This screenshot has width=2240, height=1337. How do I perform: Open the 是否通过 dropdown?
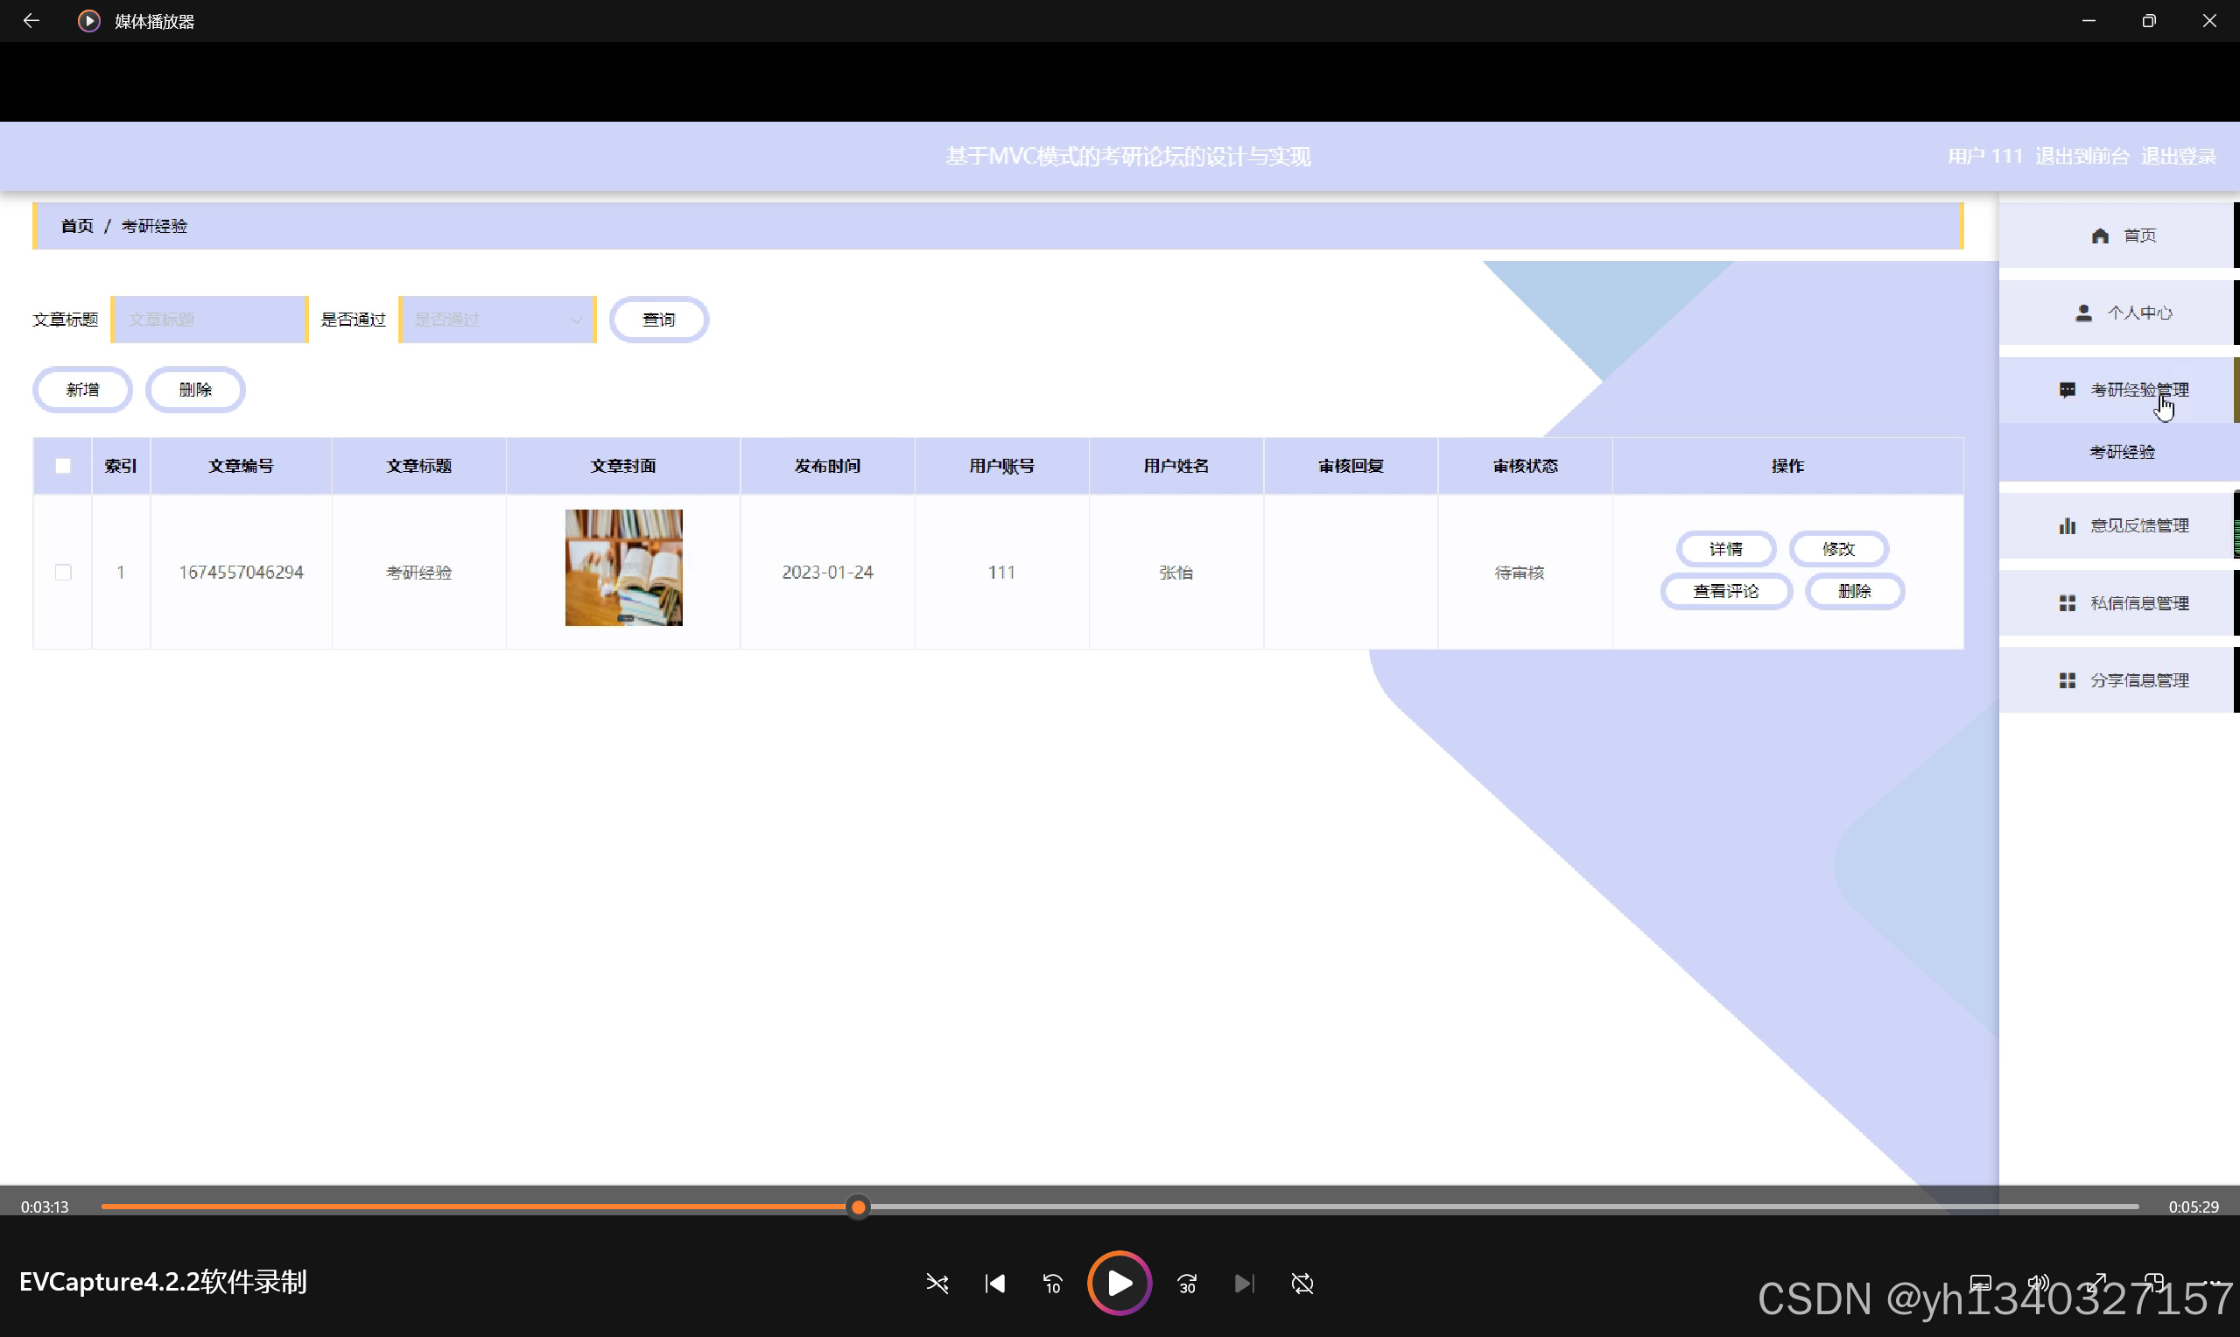497,320
